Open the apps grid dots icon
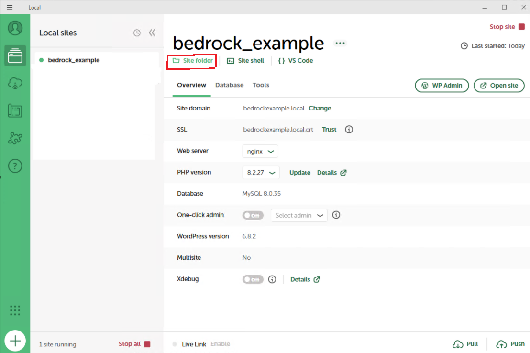The width and height of the screenshot is (530, 353). pyautogui.click(x=15, y=310)
